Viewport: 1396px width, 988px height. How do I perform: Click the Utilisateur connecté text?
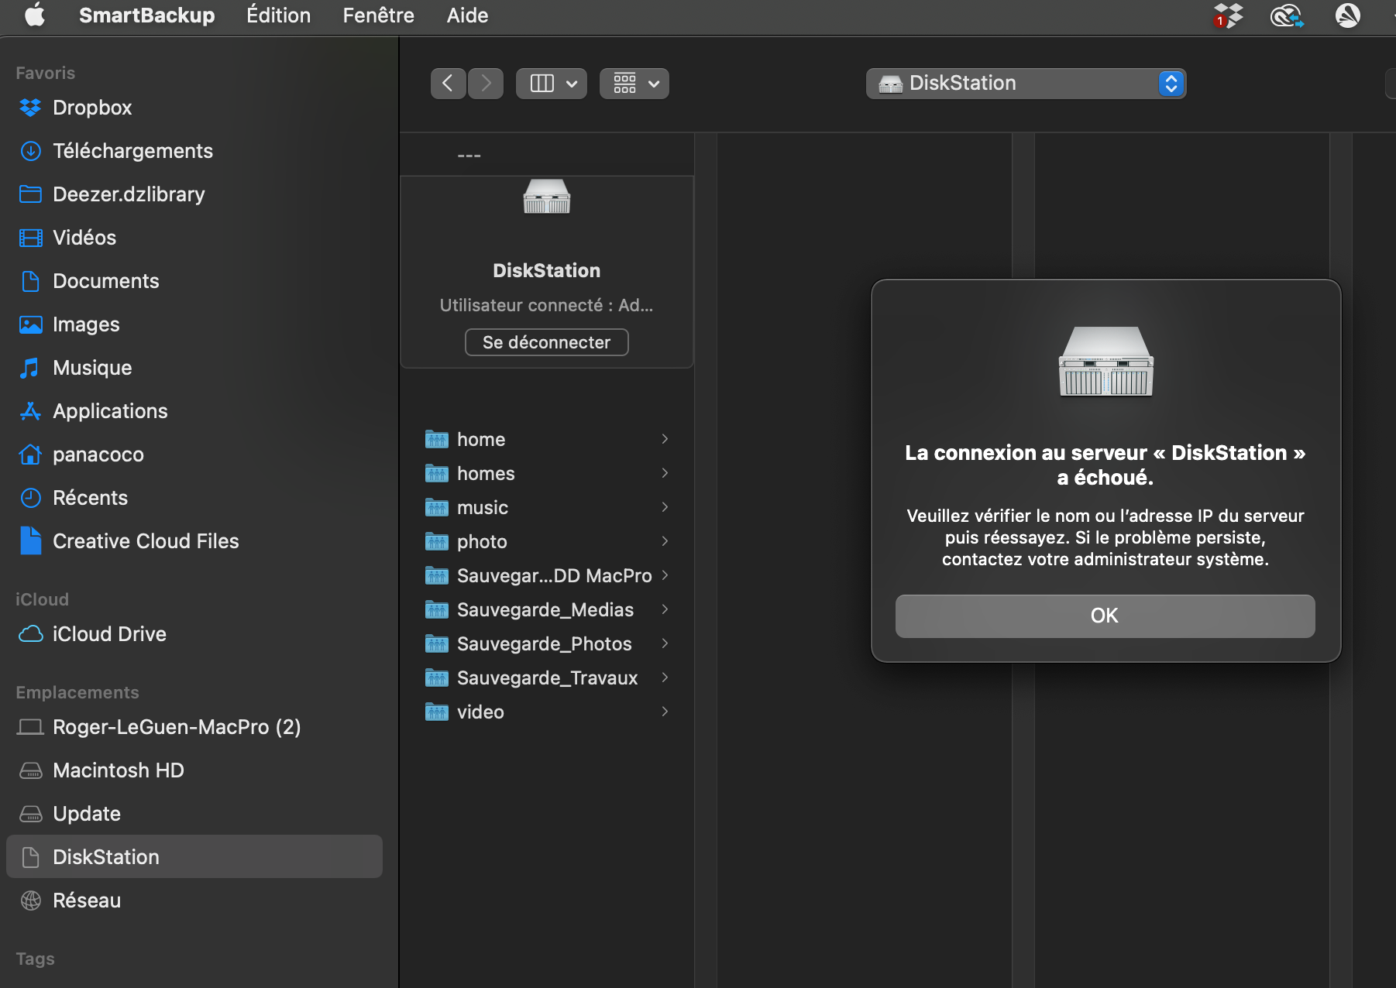546,305
